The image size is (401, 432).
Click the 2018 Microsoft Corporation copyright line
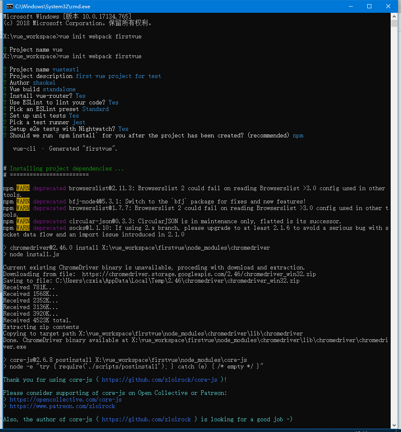[x=77, y=23]
